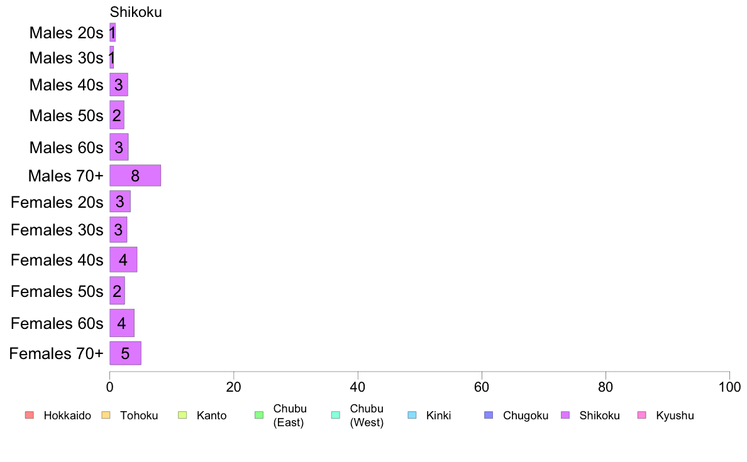Click the Shikoku purple legend swatch
The width and height of the screenshot is (747, 462).
click(565, 415)
